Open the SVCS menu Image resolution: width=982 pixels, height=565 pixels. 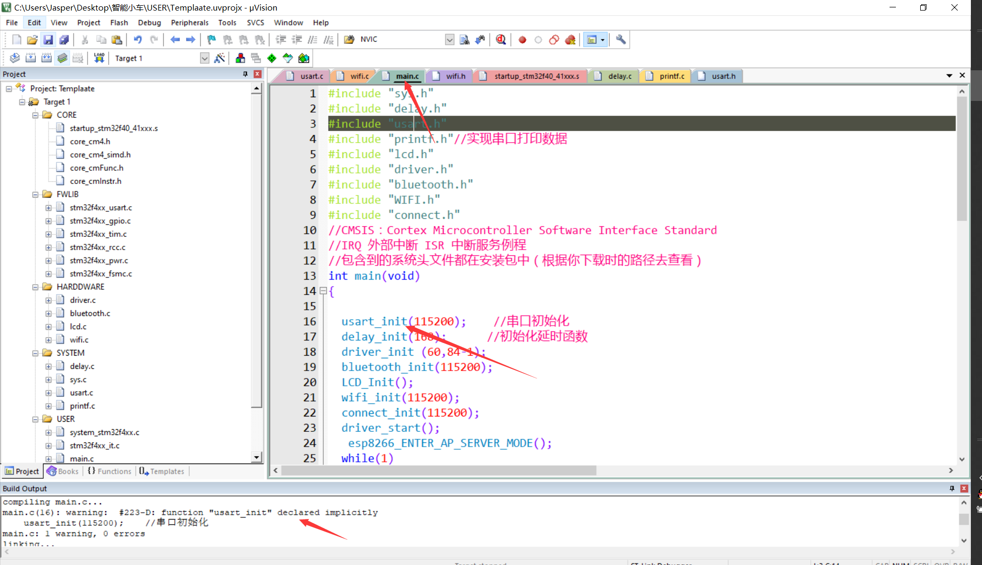pos(255,23)
